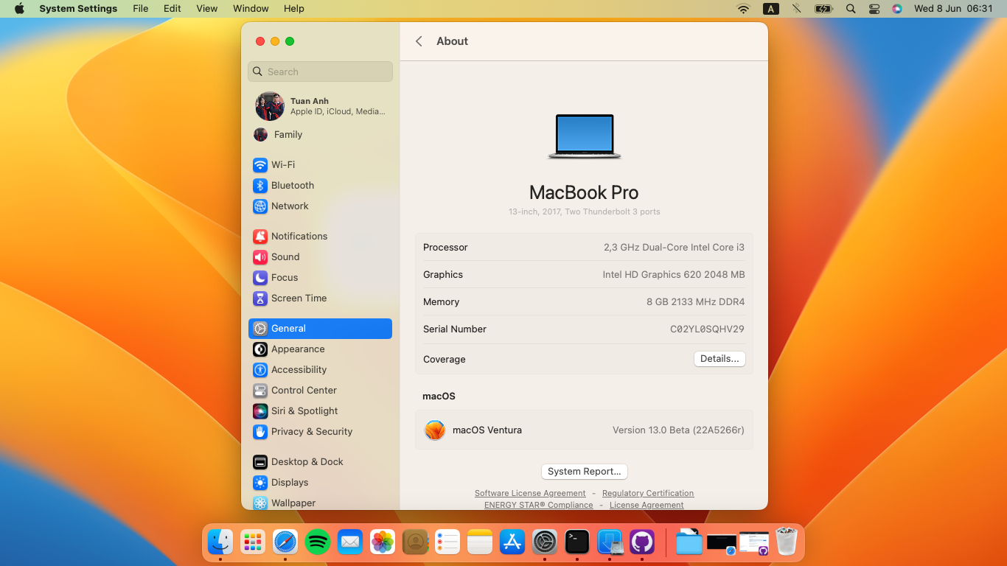Launch Safari from the Dock
This screenshot has width=1007, height=566.
[x=285, y=542]
